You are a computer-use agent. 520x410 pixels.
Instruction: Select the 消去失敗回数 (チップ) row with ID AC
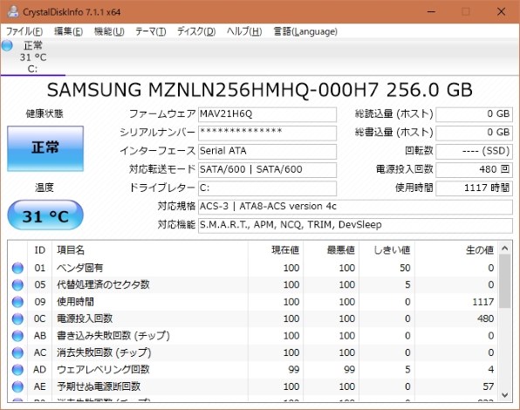[252, 352]
